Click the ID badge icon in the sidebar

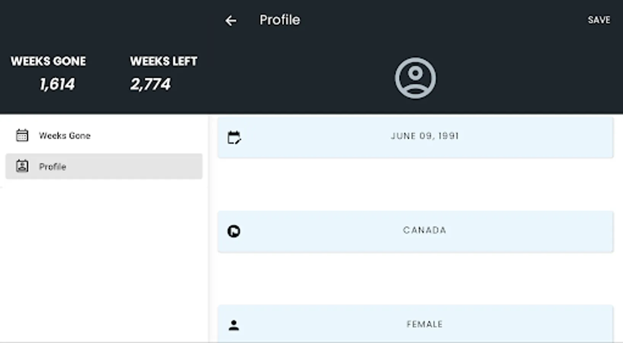point(22,166)
